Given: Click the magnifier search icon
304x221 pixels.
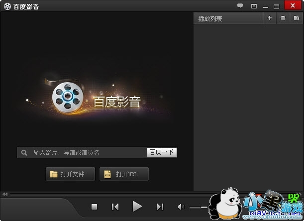Looking at the screenshot, I should point(23,153).
